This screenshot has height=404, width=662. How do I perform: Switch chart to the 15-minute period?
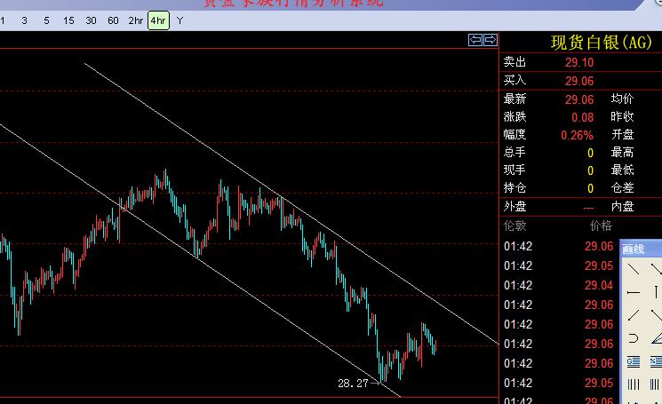pos(68,20)
